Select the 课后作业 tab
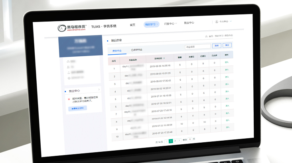 [117, 51]
